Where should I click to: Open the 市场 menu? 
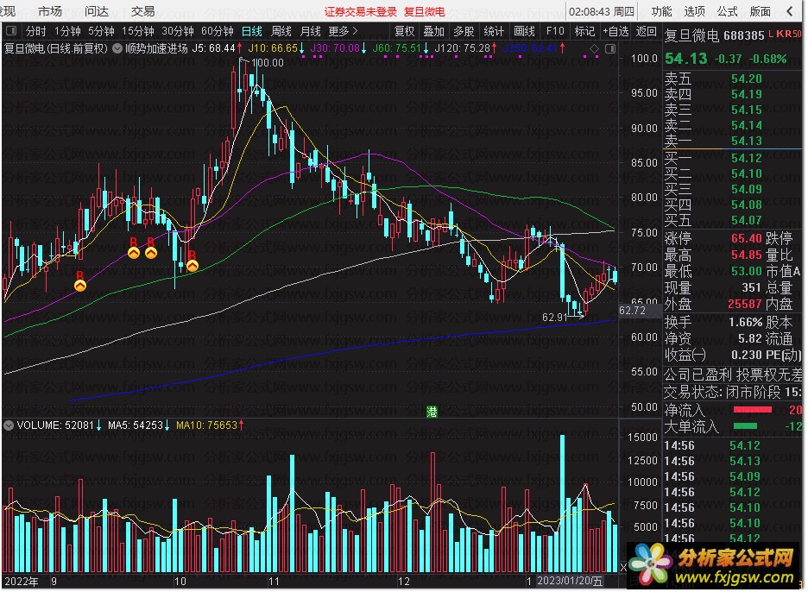(49, 11)
